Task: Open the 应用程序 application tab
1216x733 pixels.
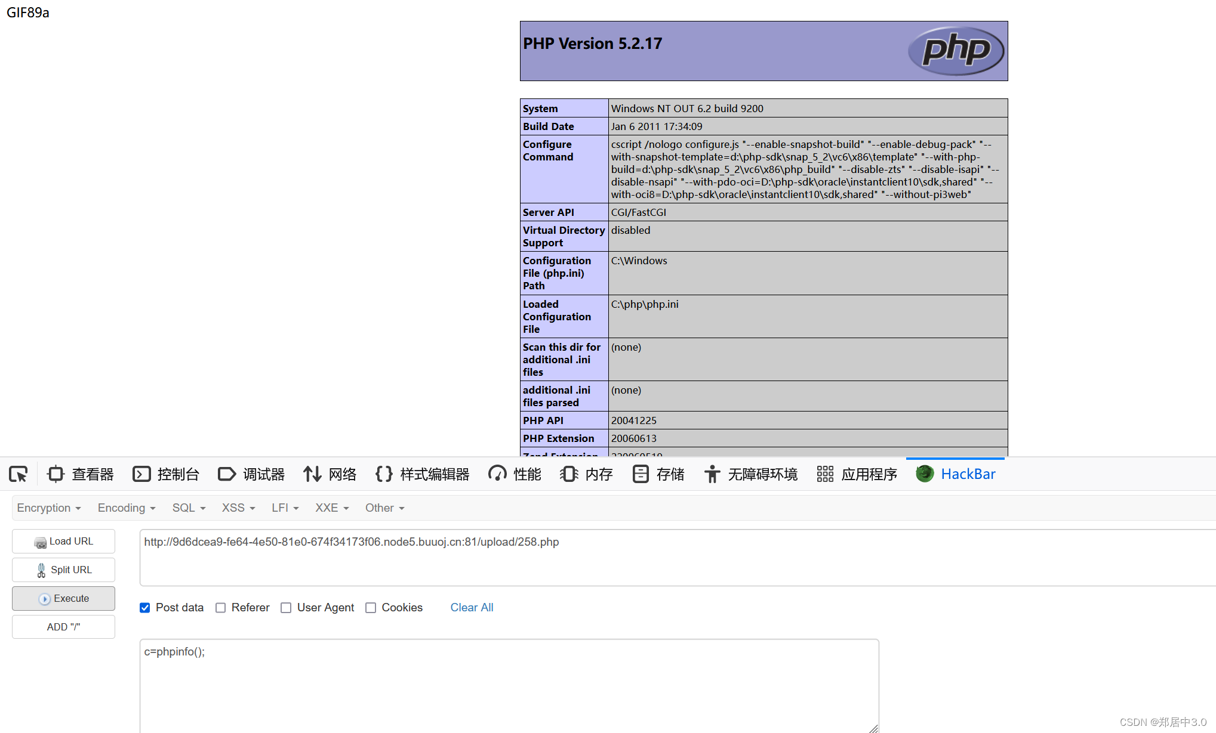Action: point(857,474)
